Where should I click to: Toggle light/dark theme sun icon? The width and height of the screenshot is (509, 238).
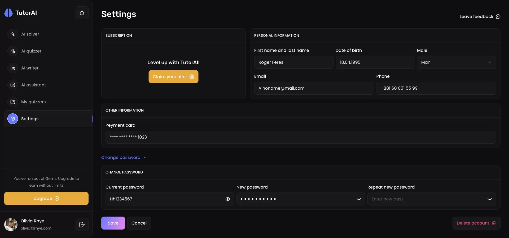coord(82,13)
